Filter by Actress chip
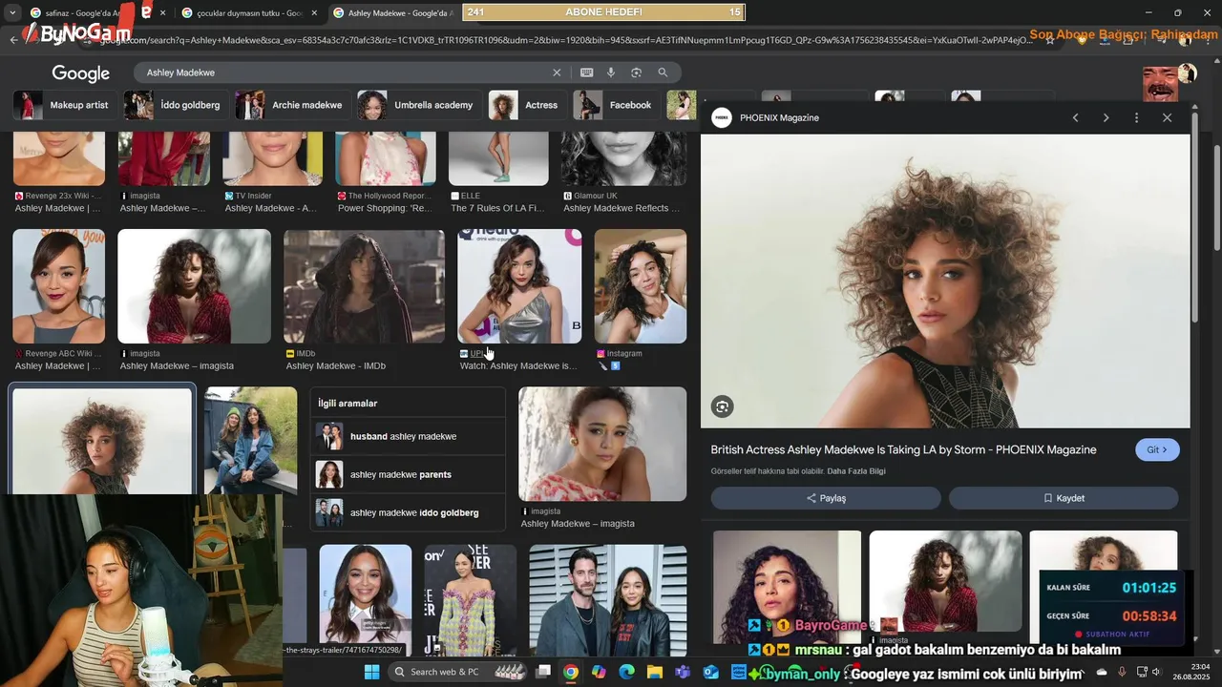The height and width of the screenshot is (687, 1222). click(x=528, y=105)
